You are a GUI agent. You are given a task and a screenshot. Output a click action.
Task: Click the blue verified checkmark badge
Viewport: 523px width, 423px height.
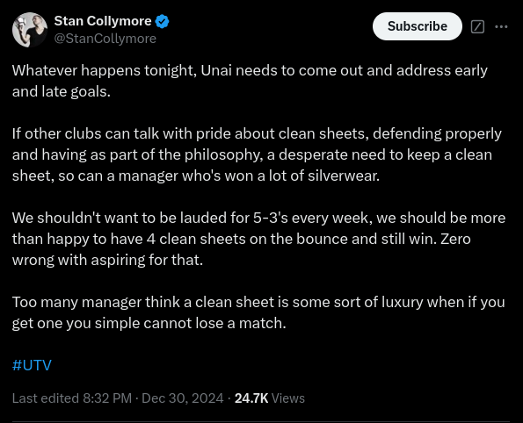pos(162,22)
